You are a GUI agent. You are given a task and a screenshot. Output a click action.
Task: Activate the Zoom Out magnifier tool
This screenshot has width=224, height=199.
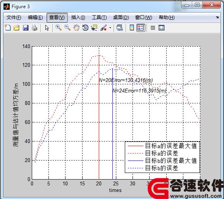[67, 28]
